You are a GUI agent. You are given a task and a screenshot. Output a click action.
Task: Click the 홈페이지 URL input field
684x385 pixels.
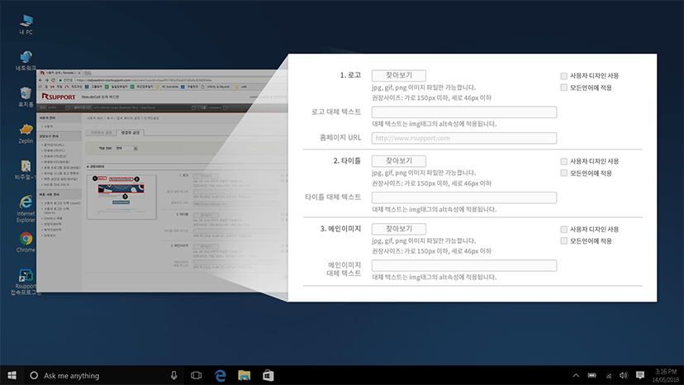464,138
